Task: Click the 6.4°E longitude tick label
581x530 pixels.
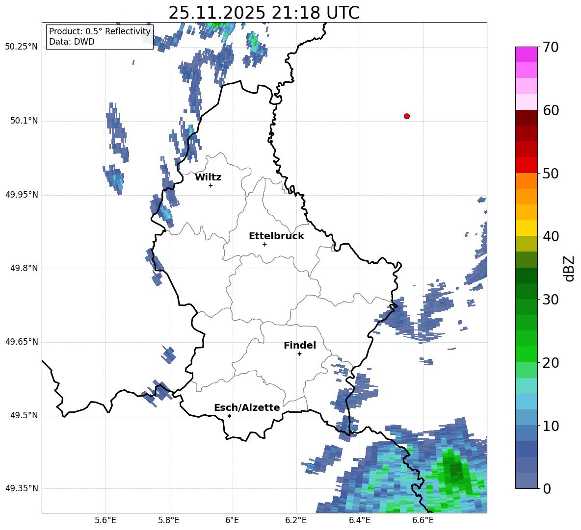Action: pos(359,520)
